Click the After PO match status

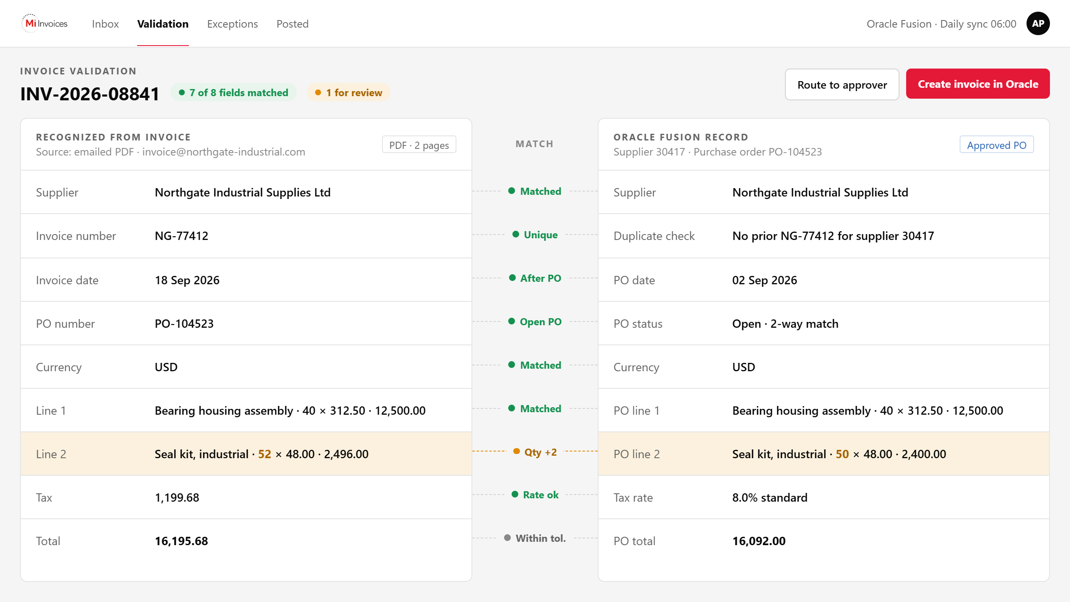(x=535, y=278)
